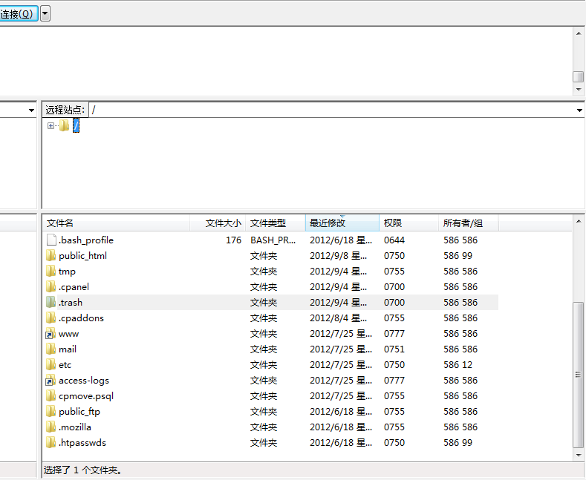Click the message log scrollbar thumb

click(578, 76)
